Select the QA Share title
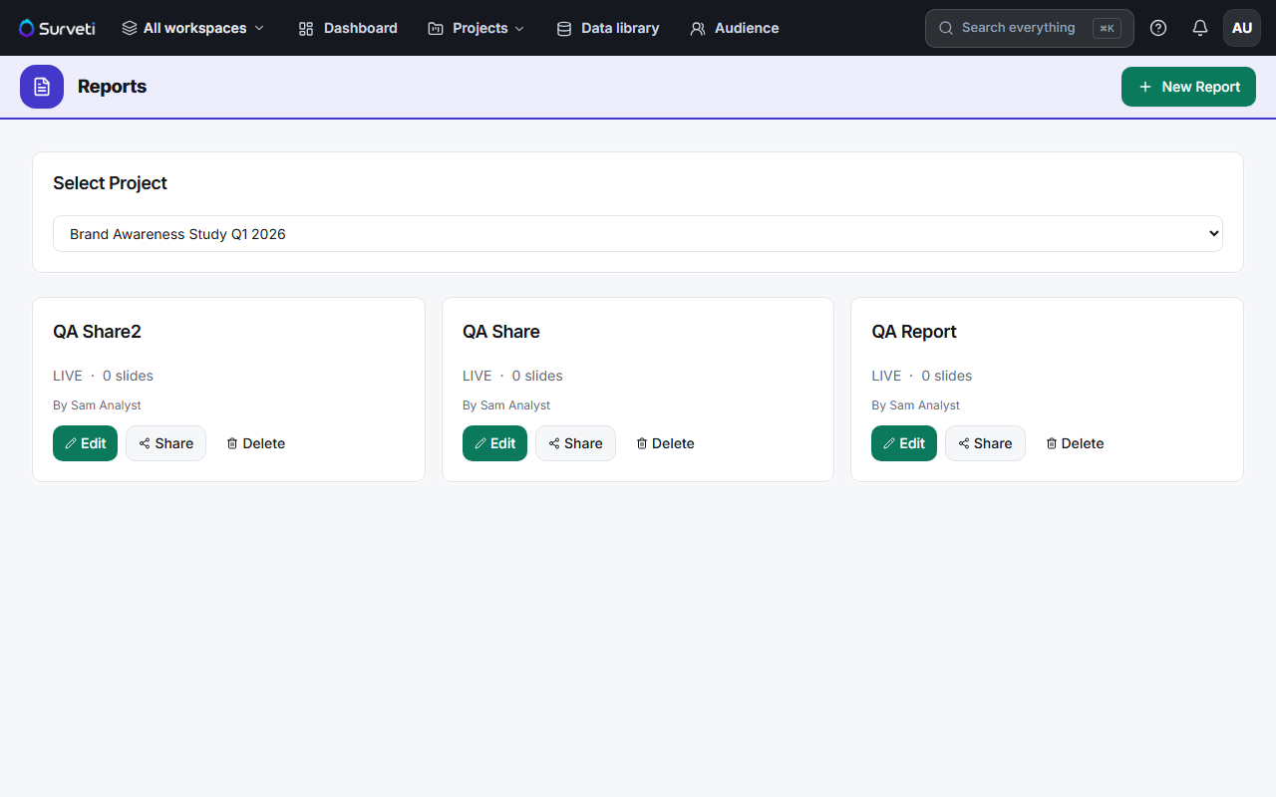Image resolution: width=1276 pixels, height=797 pixels. pyautogui.click(x=501, y=332)
